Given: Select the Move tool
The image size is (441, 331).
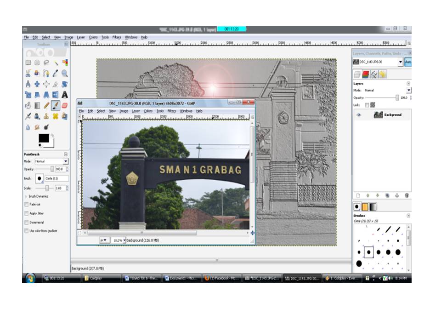Looking at the screenshot, I should [x=37, y=84].
